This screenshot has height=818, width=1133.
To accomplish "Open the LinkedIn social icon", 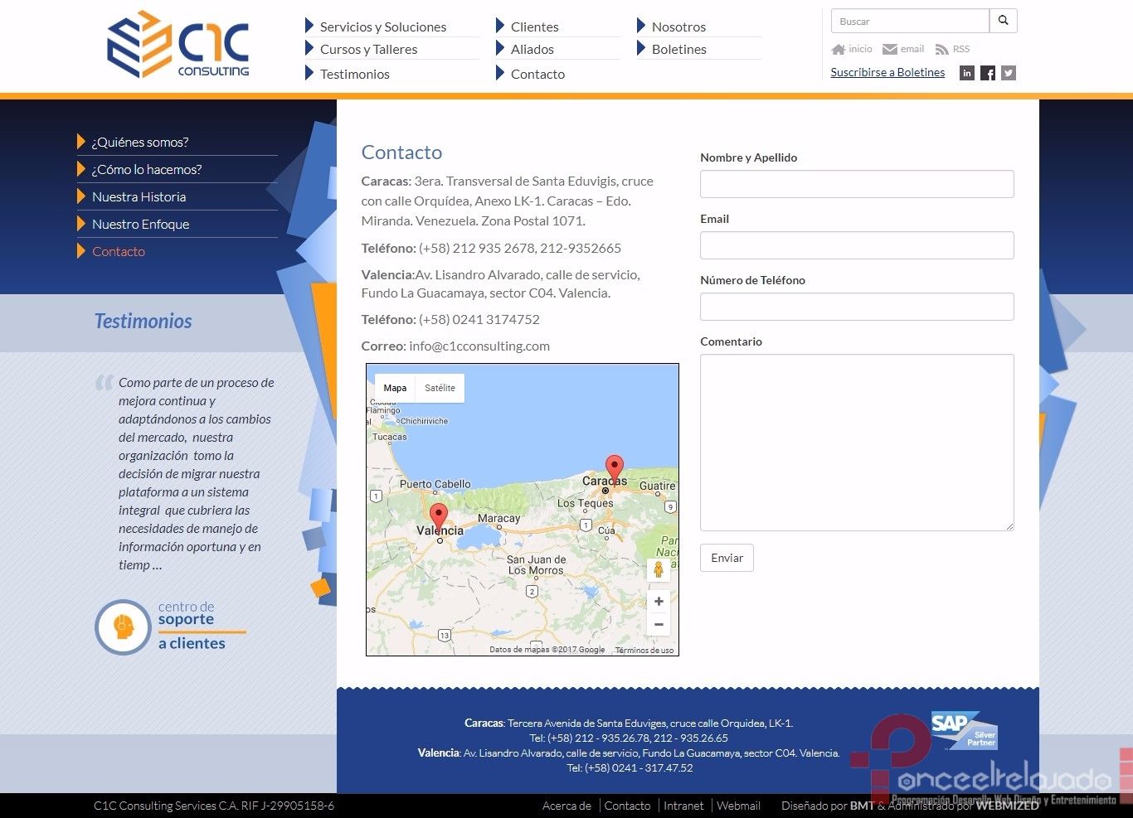I will point(967,73).
